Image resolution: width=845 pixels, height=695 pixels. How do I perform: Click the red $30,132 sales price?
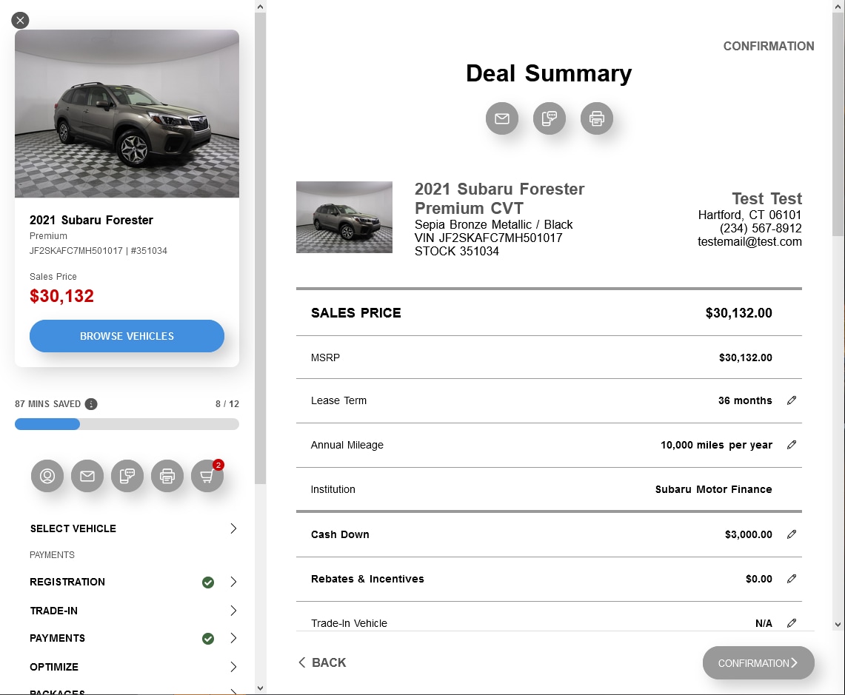pyautogui.click(x=61, y=296)
